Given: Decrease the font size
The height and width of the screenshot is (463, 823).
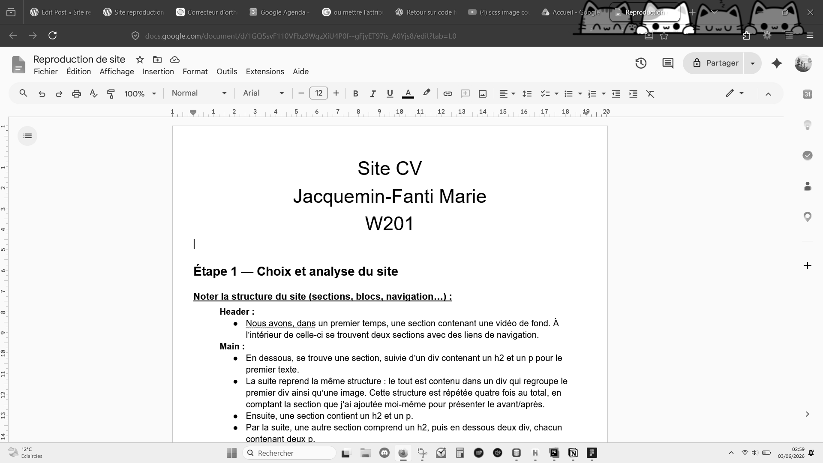Looking at the screenshot, I should tap(301, 93).
